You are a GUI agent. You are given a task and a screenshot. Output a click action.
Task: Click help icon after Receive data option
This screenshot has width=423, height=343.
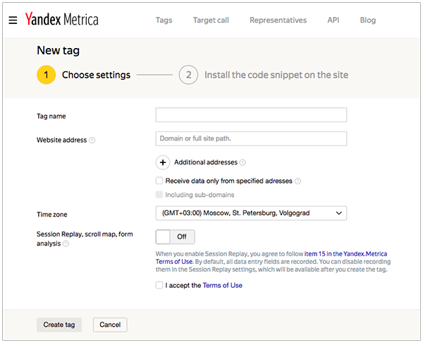point(298,181)
